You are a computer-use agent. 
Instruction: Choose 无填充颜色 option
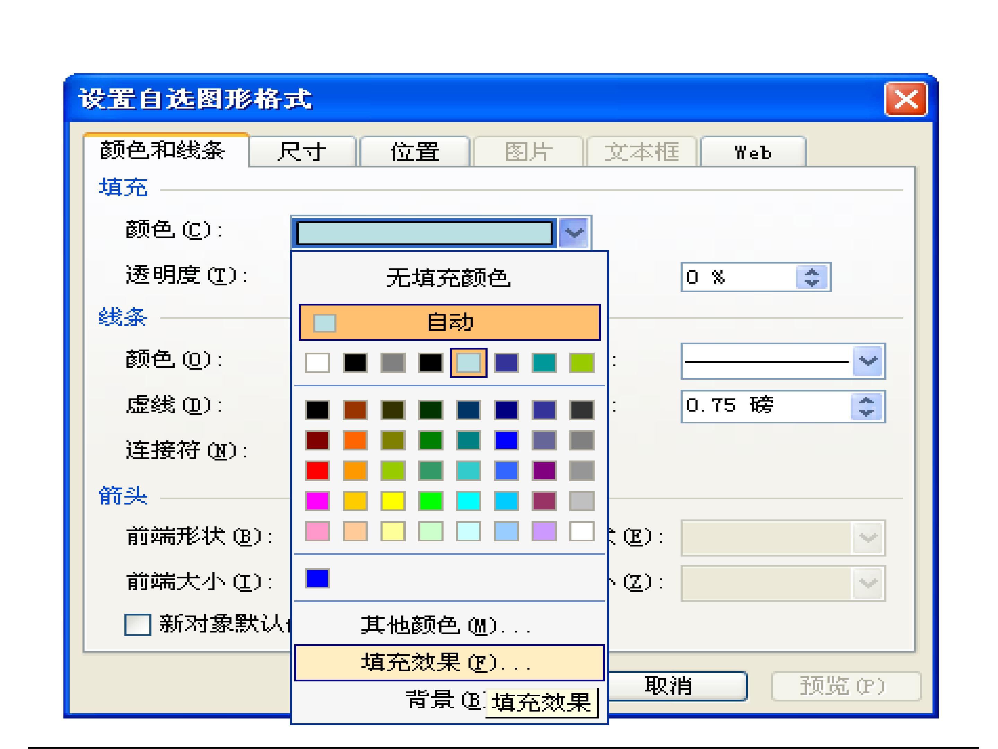448,278
